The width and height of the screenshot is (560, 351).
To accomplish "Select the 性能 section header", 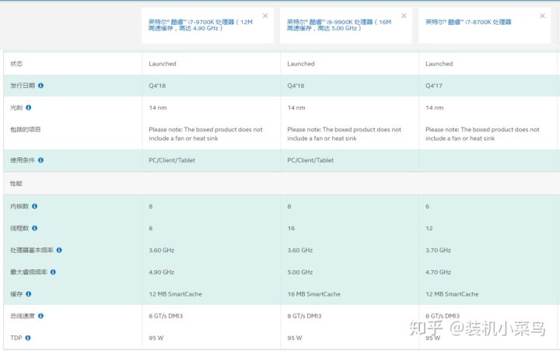I will (x=16, y=184).
